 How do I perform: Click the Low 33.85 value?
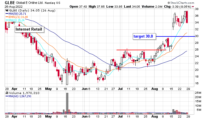coord(114,6)
